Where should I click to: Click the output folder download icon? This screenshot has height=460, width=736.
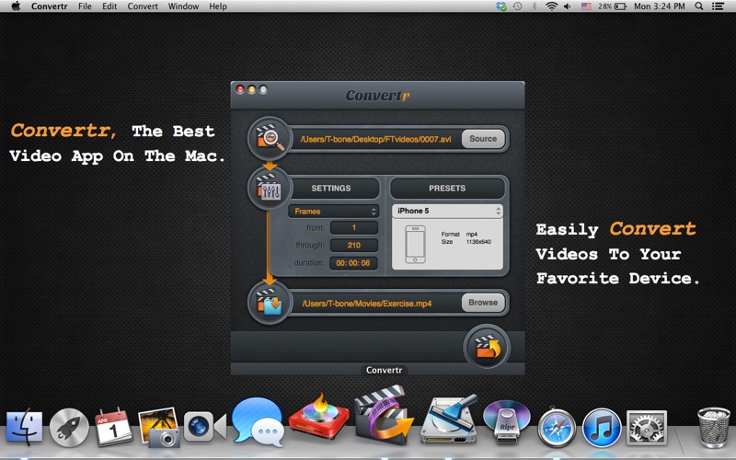click(270, 303)
